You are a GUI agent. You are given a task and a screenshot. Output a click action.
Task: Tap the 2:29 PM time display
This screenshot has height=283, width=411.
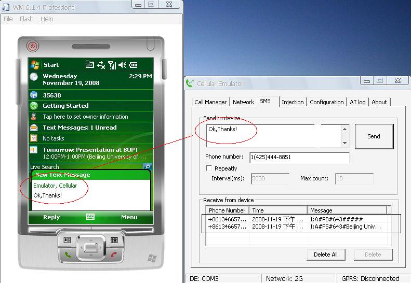pyautogui.click(x=140, y=76)
